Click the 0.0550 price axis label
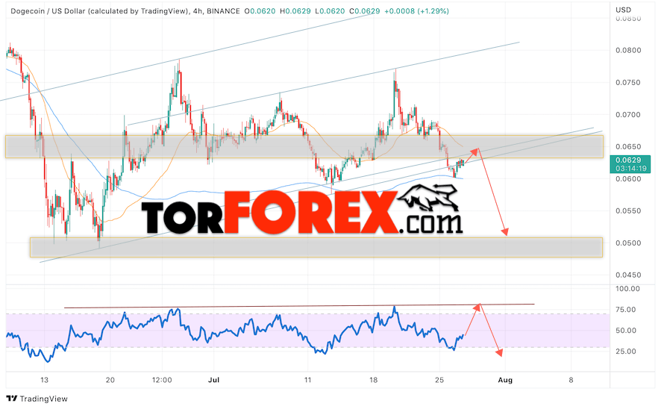The width and height of the screenshot is (661, 409). (628, 210)
